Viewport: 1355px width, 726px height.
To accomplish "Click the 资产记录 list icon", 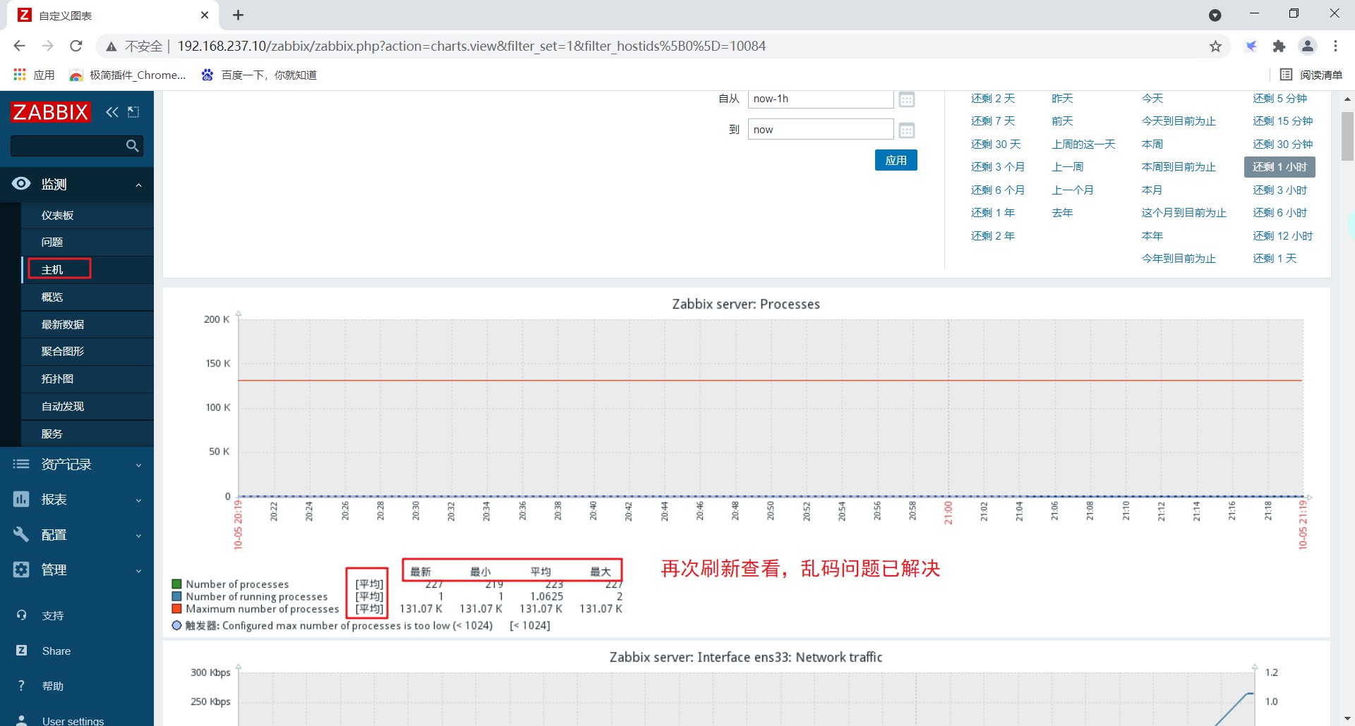I will [21, 464].
